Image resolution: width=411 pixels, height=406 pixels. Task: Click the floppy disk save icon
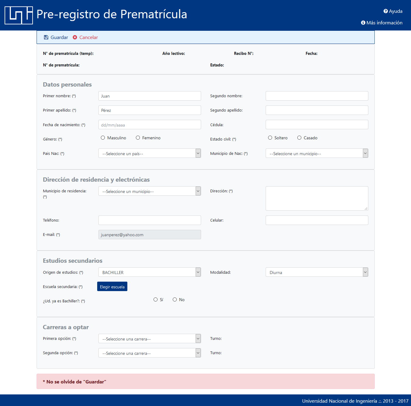coord(46,37)
